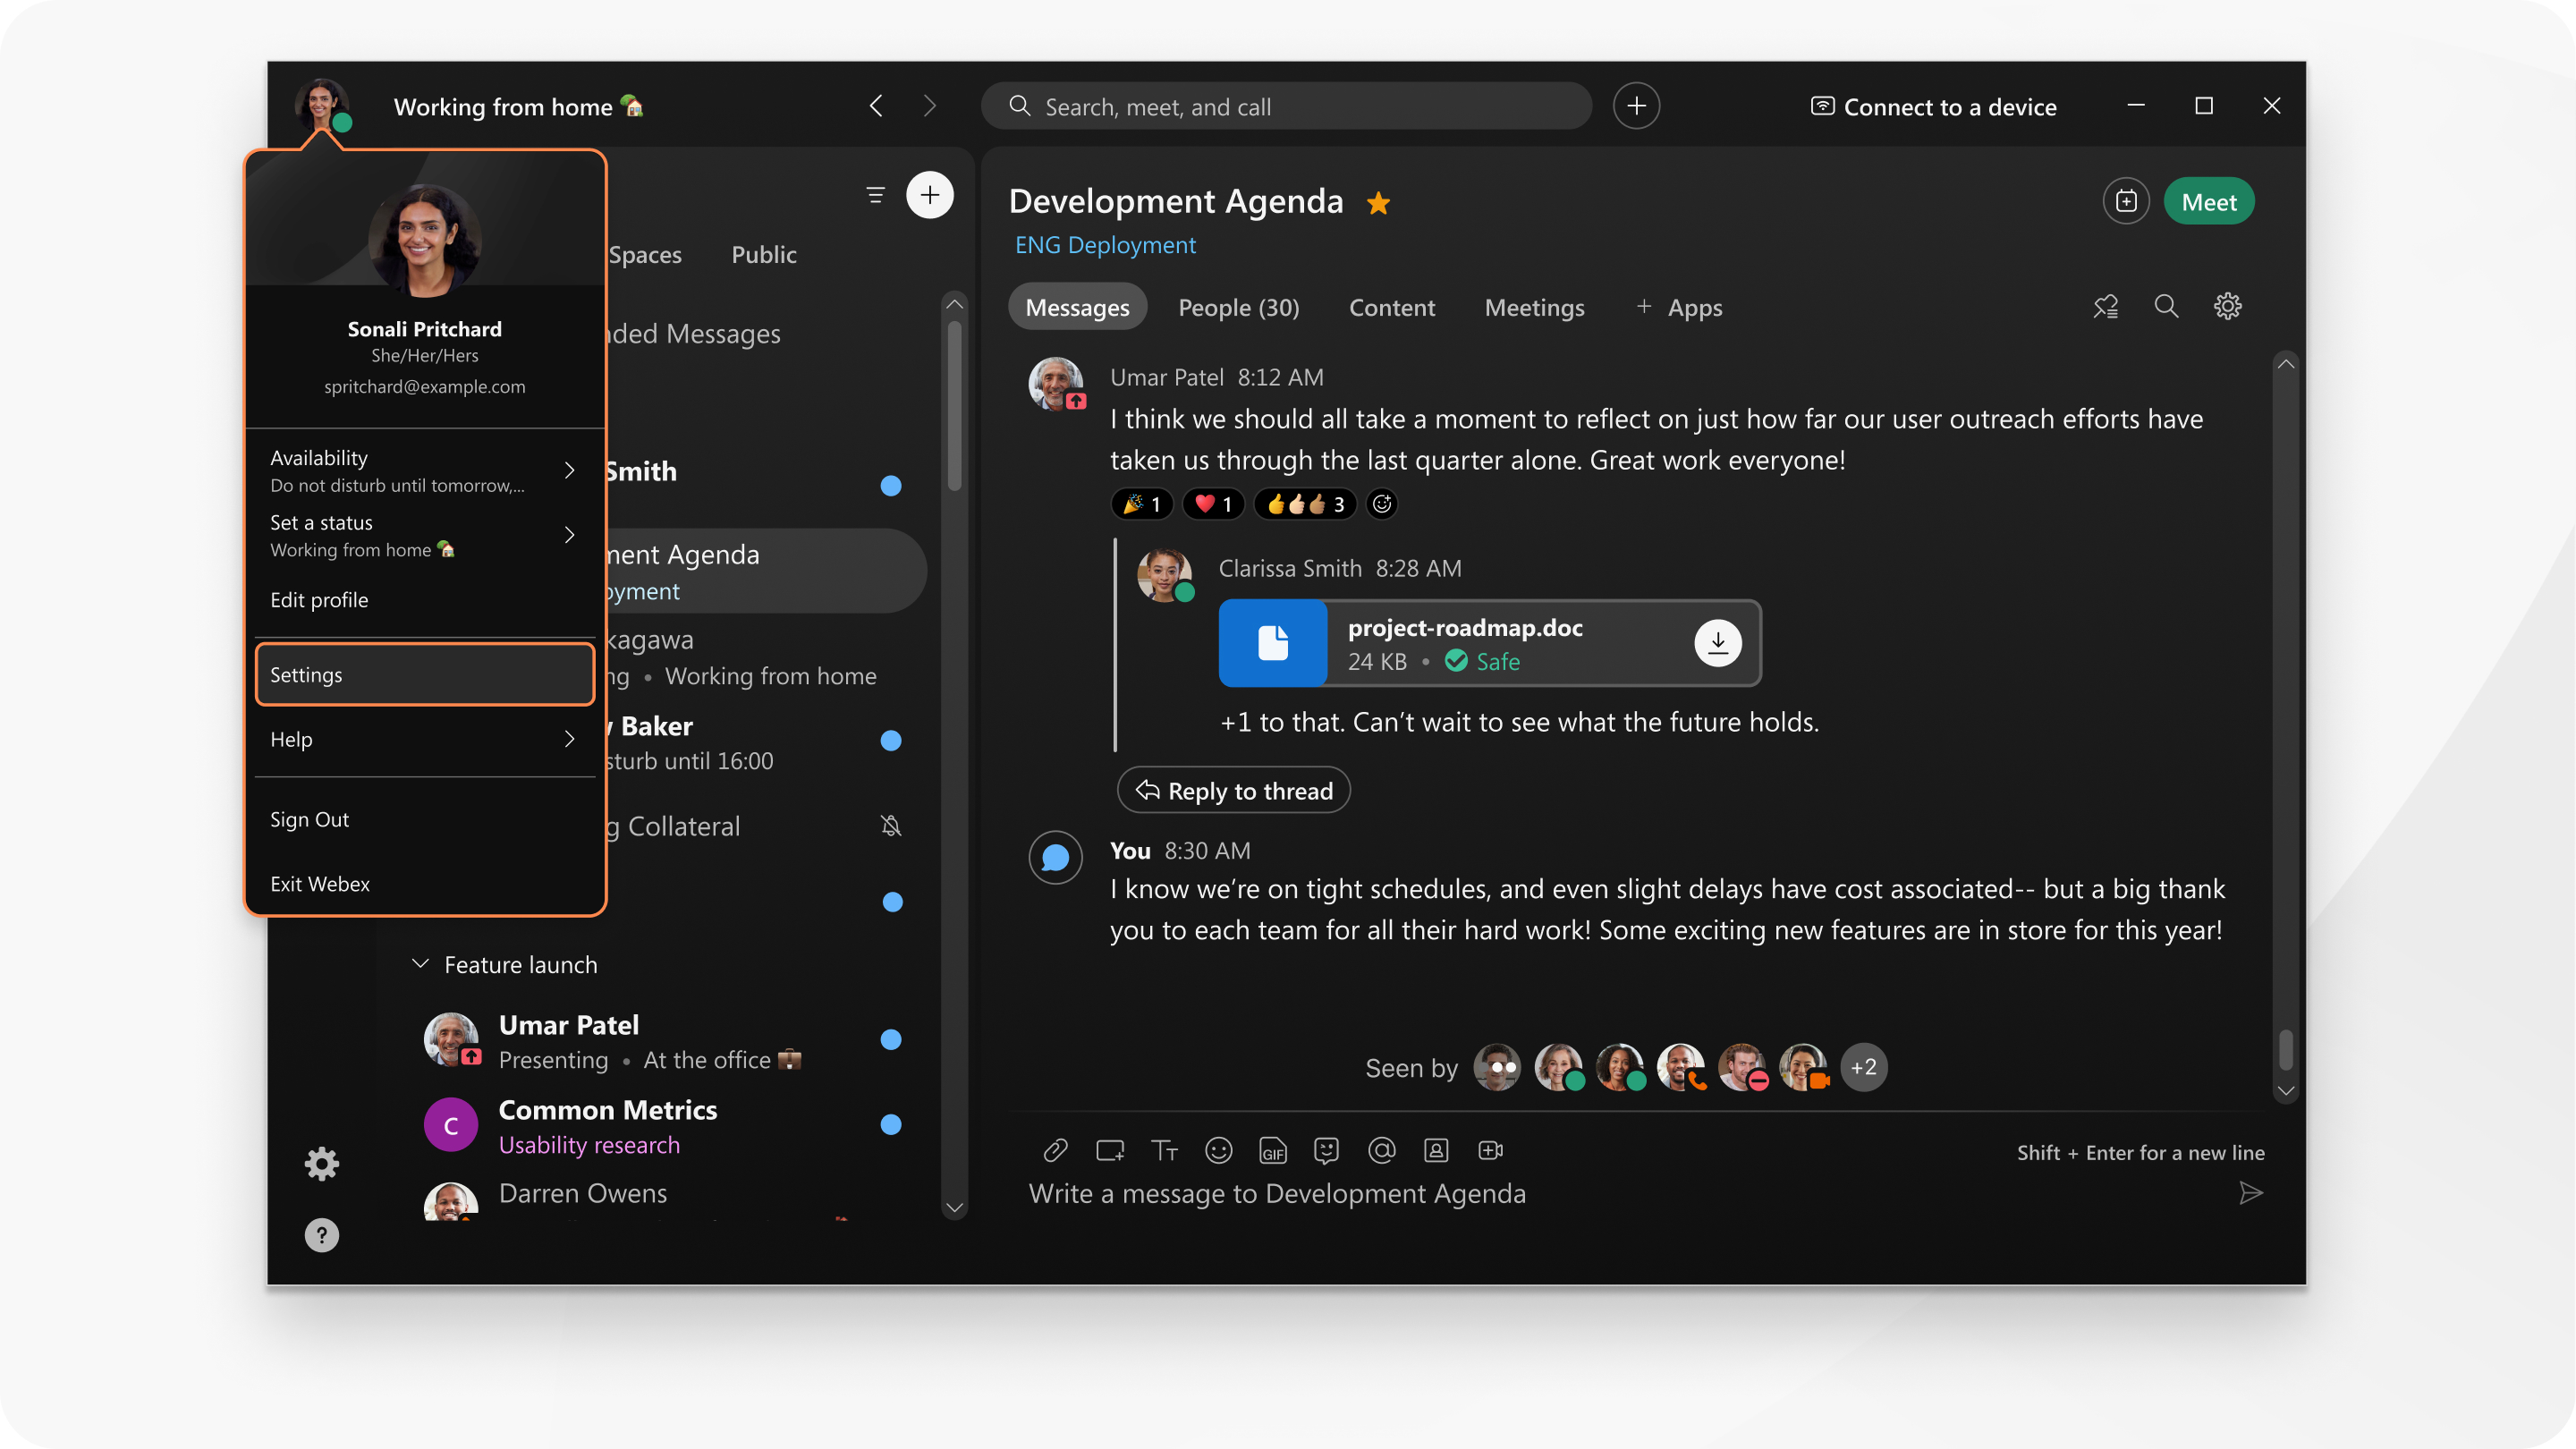Click Sign Out from the profile menu

(x=309, y=818)
